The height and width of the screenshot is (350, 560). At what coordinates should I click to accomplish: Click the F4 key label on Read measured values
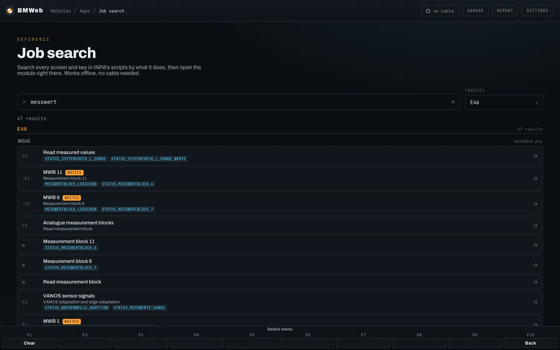[25, 156]
